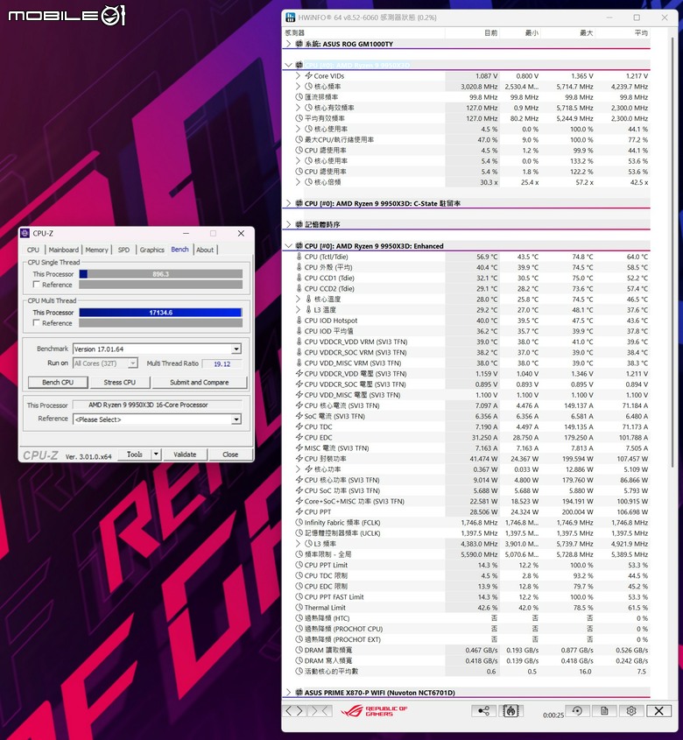This screenshot has width=683, height=740.
Task: Reset HWiNFO sensor clock timer icon
Action: tap(577, 711)
